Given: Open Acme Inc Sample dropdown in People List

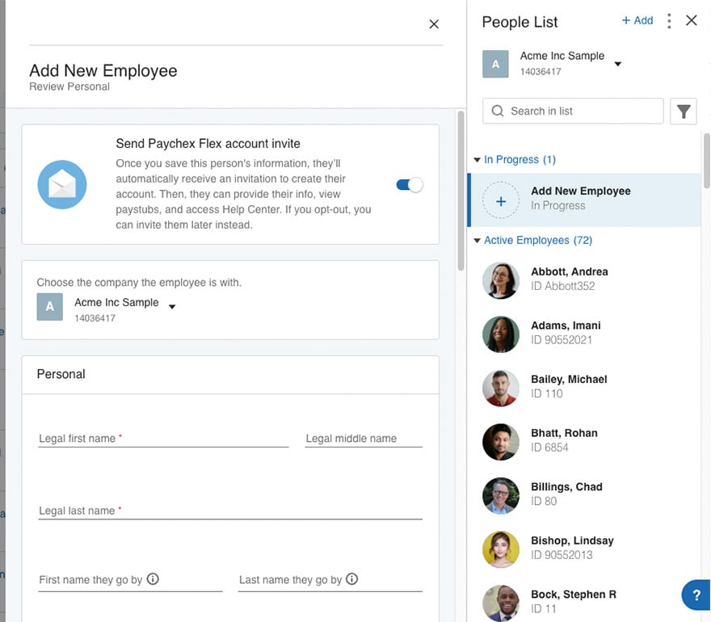Looking at the screenshot, I should 617,64.
